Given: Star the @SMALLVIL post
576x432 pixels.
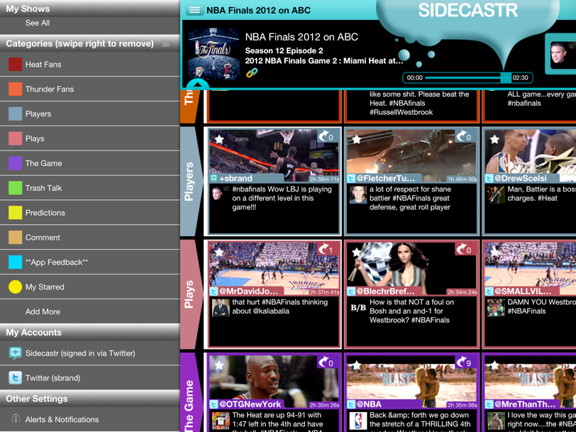Looking at the screenshot, I should point(494,253).
